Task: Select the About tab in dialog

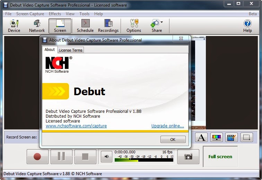Action: pyautogui.click(x=50, y=50)
